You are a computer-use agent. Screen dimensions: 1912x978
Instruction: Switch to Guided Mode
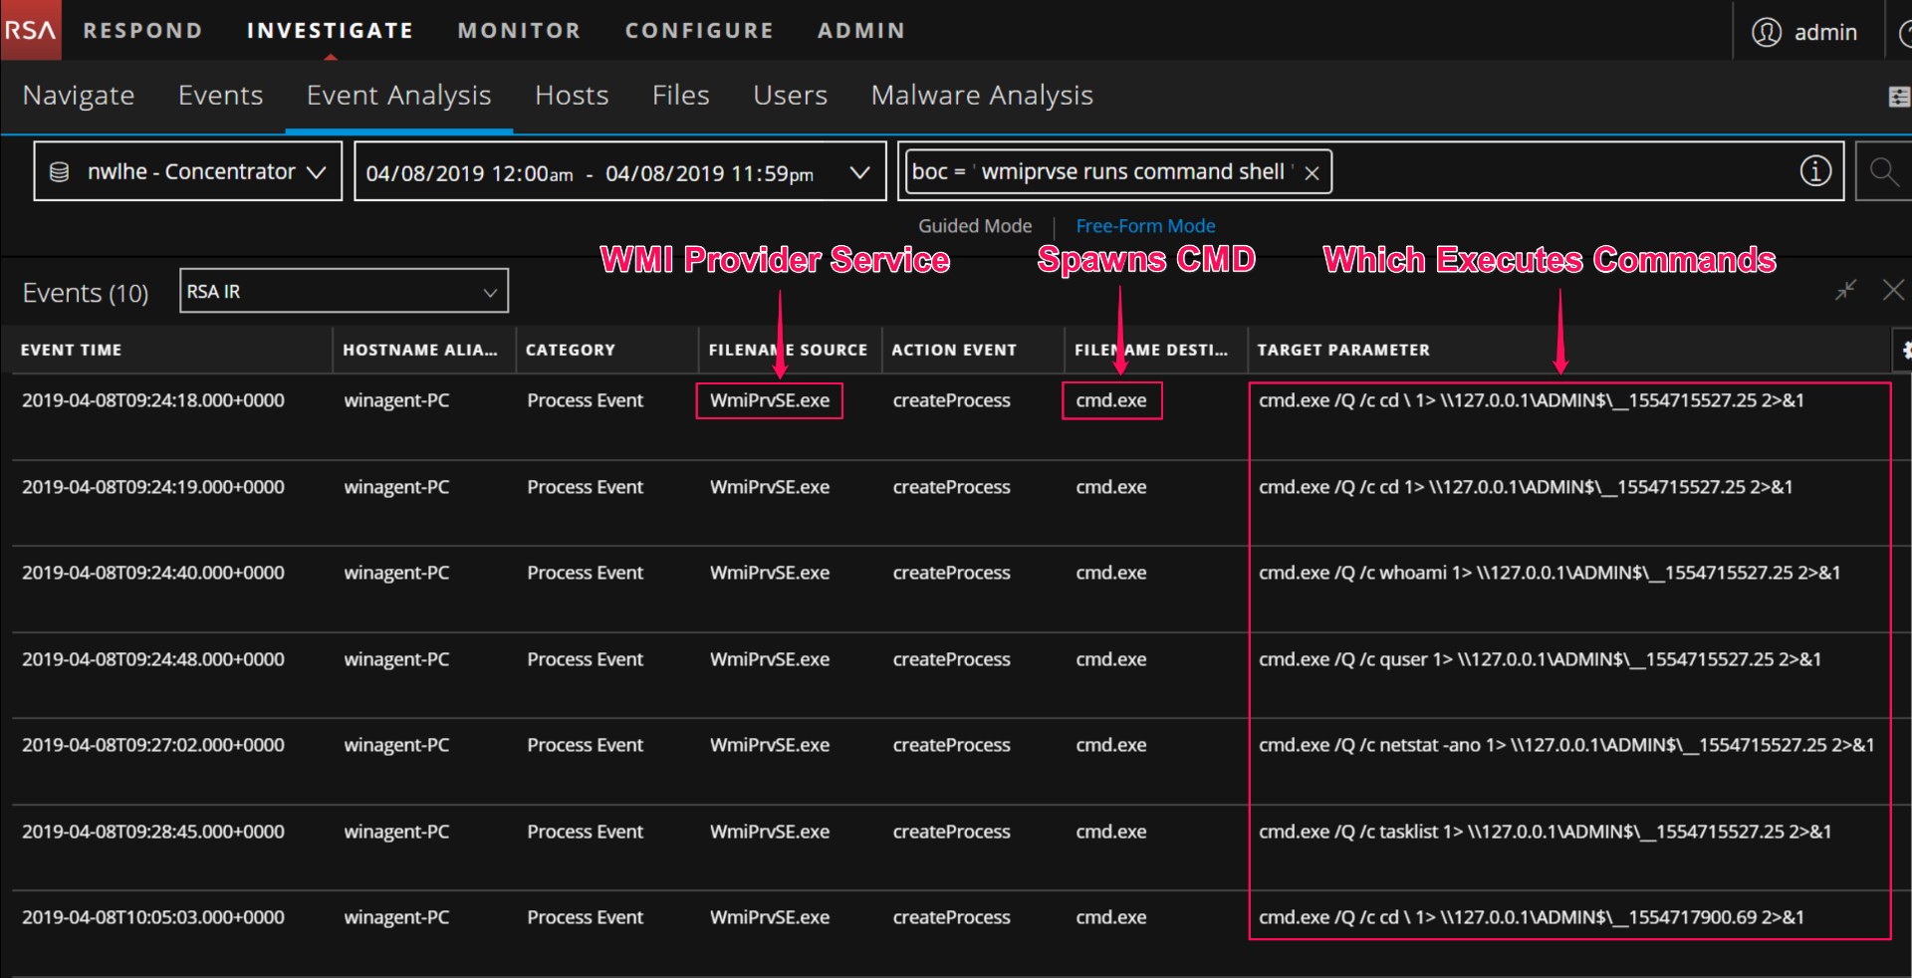pos(974,226)
